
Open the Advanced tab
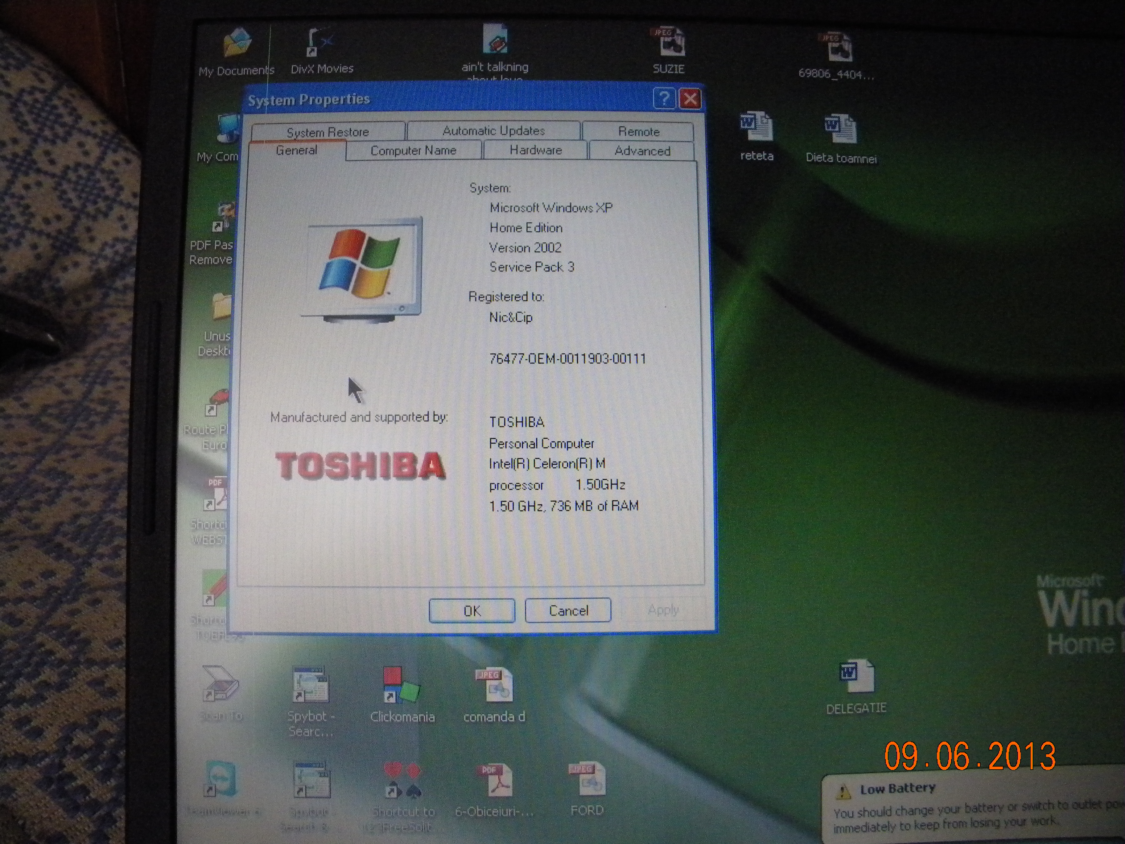point(642,151)
